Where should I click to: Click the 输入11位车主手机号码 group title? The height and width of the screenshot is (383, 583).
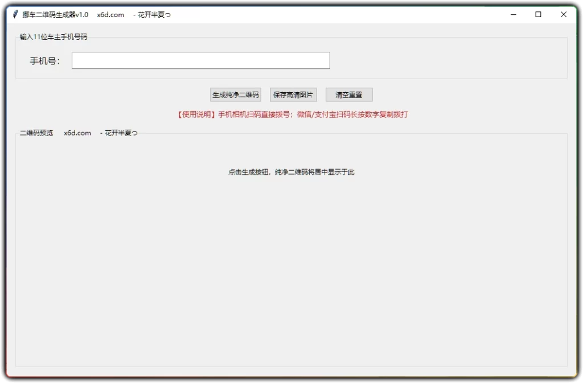pos(53,37)
